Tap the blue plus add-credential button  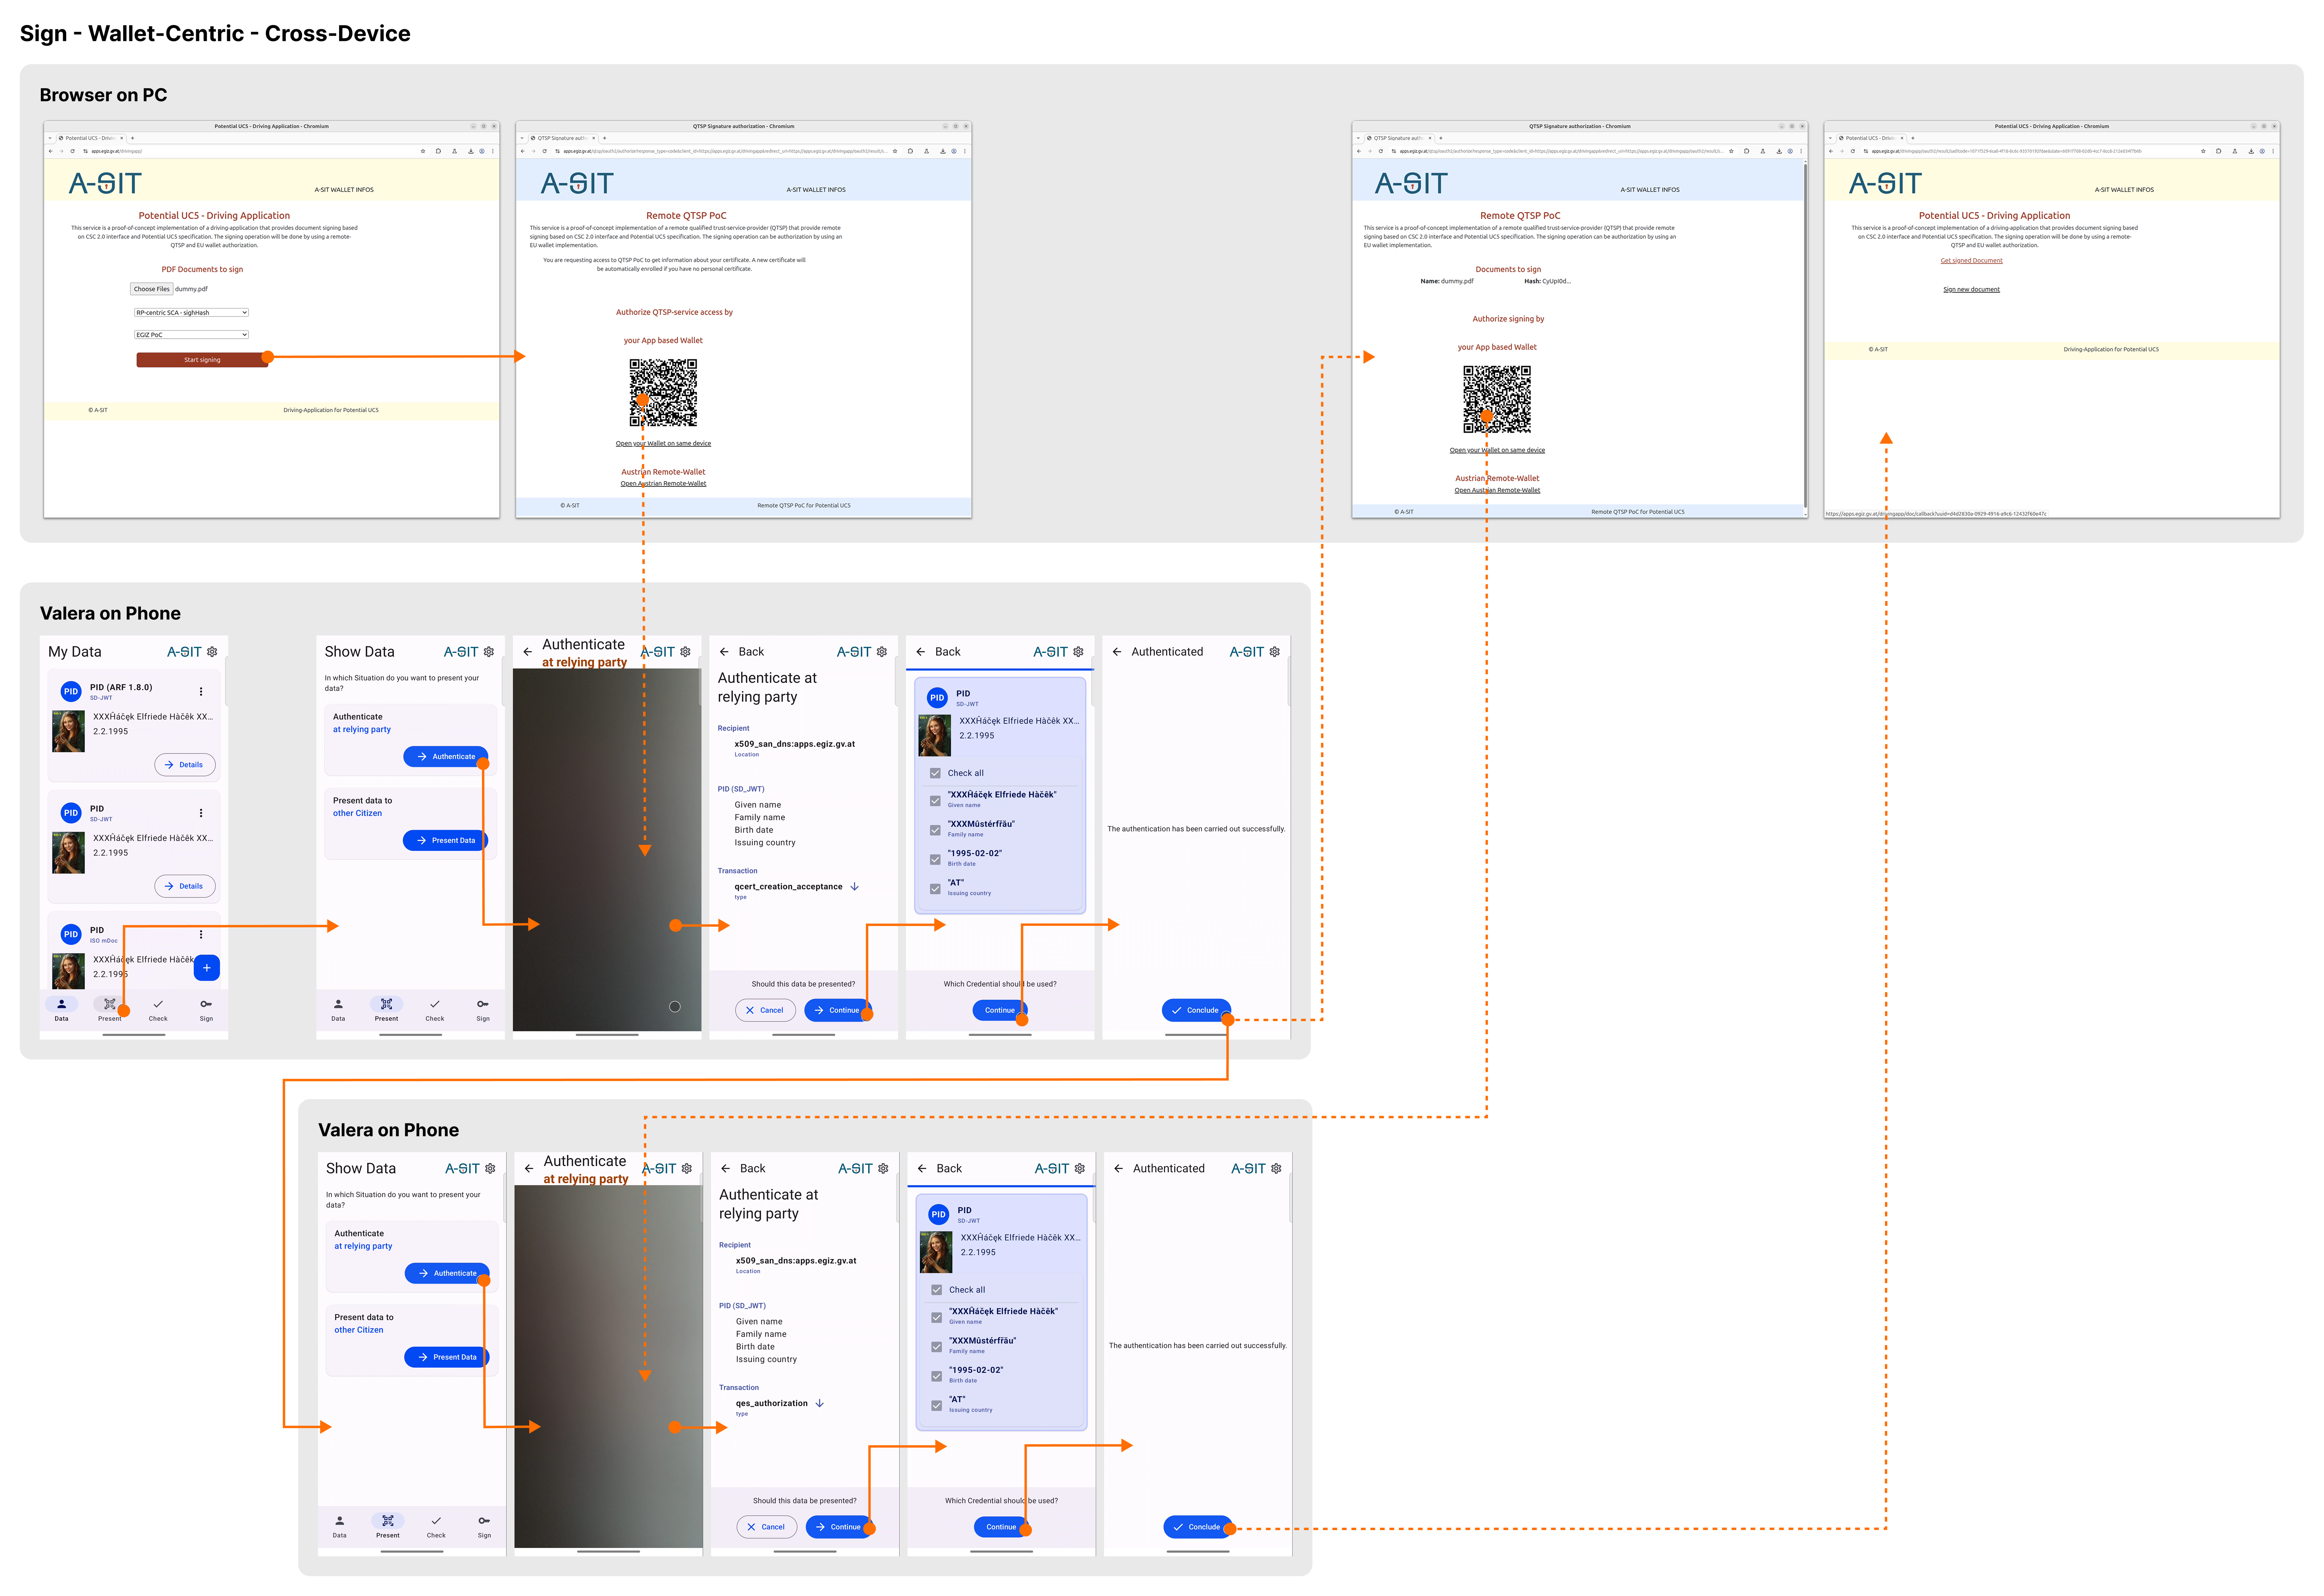[206, 967]
